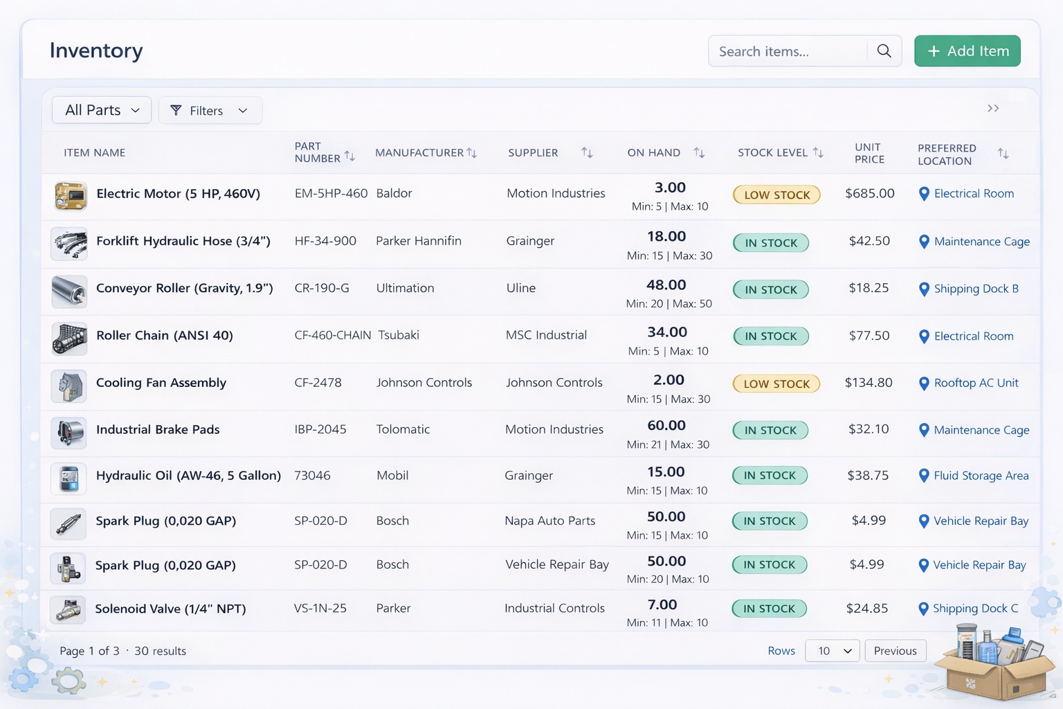The width and height of the screenshot is (1063, 709).
Task: Open the All Parts dropdown
Action: tap(102, 110)
